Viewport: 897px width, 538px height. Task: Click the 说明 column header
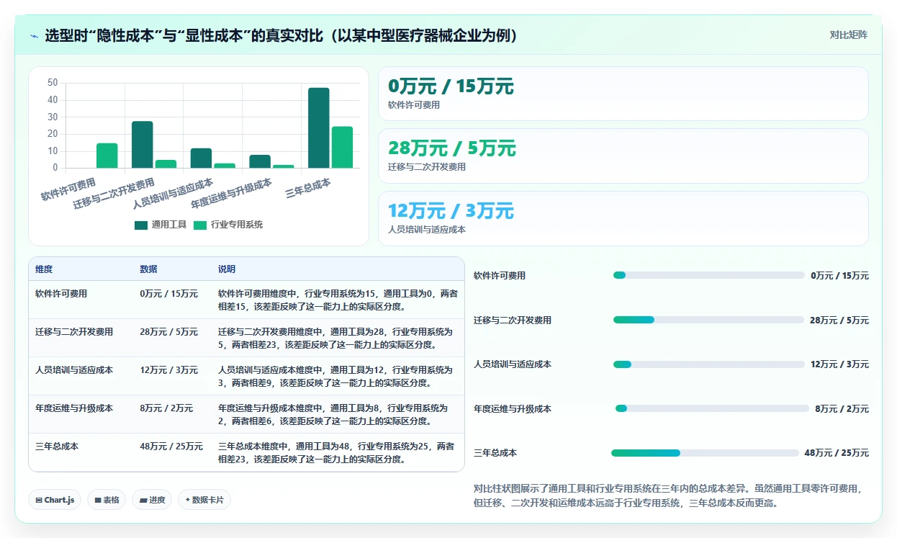click(227, 269)
